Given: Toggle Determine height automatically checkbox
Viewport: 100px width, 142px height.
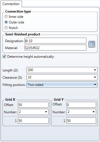Looking at the screenshot, I should pos(4,57).
